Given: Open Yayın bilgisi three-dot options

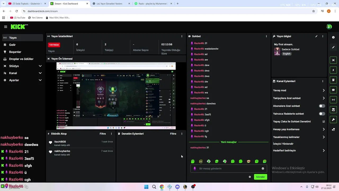Looking at the screenshot, I should [323, 36].
